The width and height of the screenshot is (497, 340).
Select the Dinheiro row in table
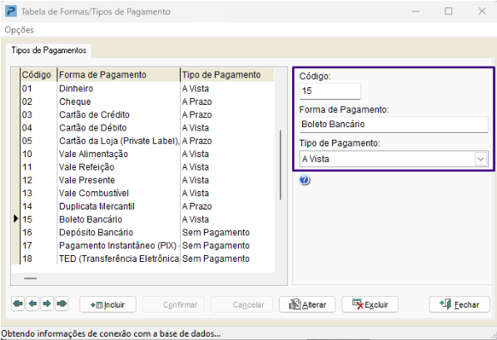143,89
